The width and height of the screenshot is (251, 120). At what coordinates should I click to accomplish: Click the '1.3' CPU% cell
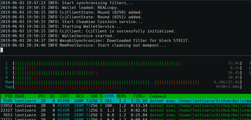(111, 110)
